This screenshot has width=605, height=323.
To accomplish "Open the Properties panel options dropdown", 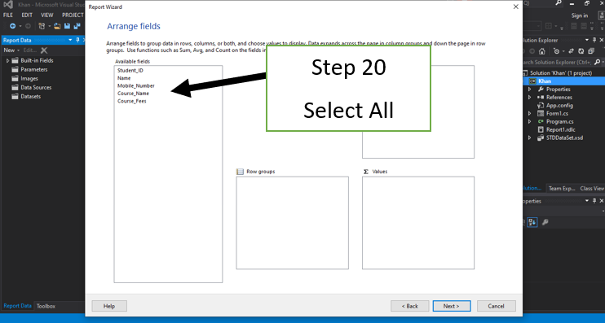I will (587, 201).
